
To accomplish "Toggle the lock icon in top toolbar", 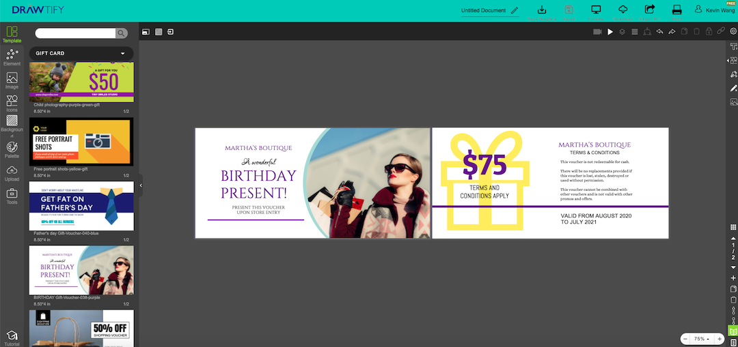I will point(709,31).
